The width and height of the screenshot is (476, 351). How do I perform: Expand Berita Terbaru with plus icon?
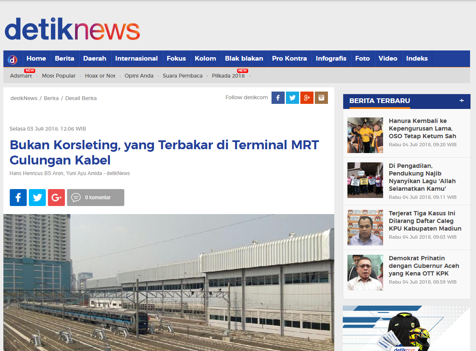(462, 100)
